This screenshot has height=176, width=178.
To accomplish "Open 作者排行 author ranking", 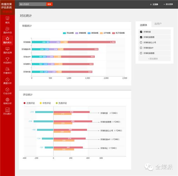I will click(x=7, y=70).
